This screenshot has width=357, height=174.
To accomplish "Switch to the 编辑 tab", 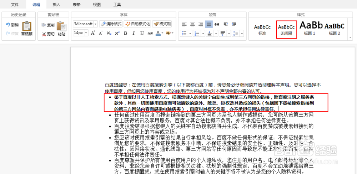I will [36, 5].
